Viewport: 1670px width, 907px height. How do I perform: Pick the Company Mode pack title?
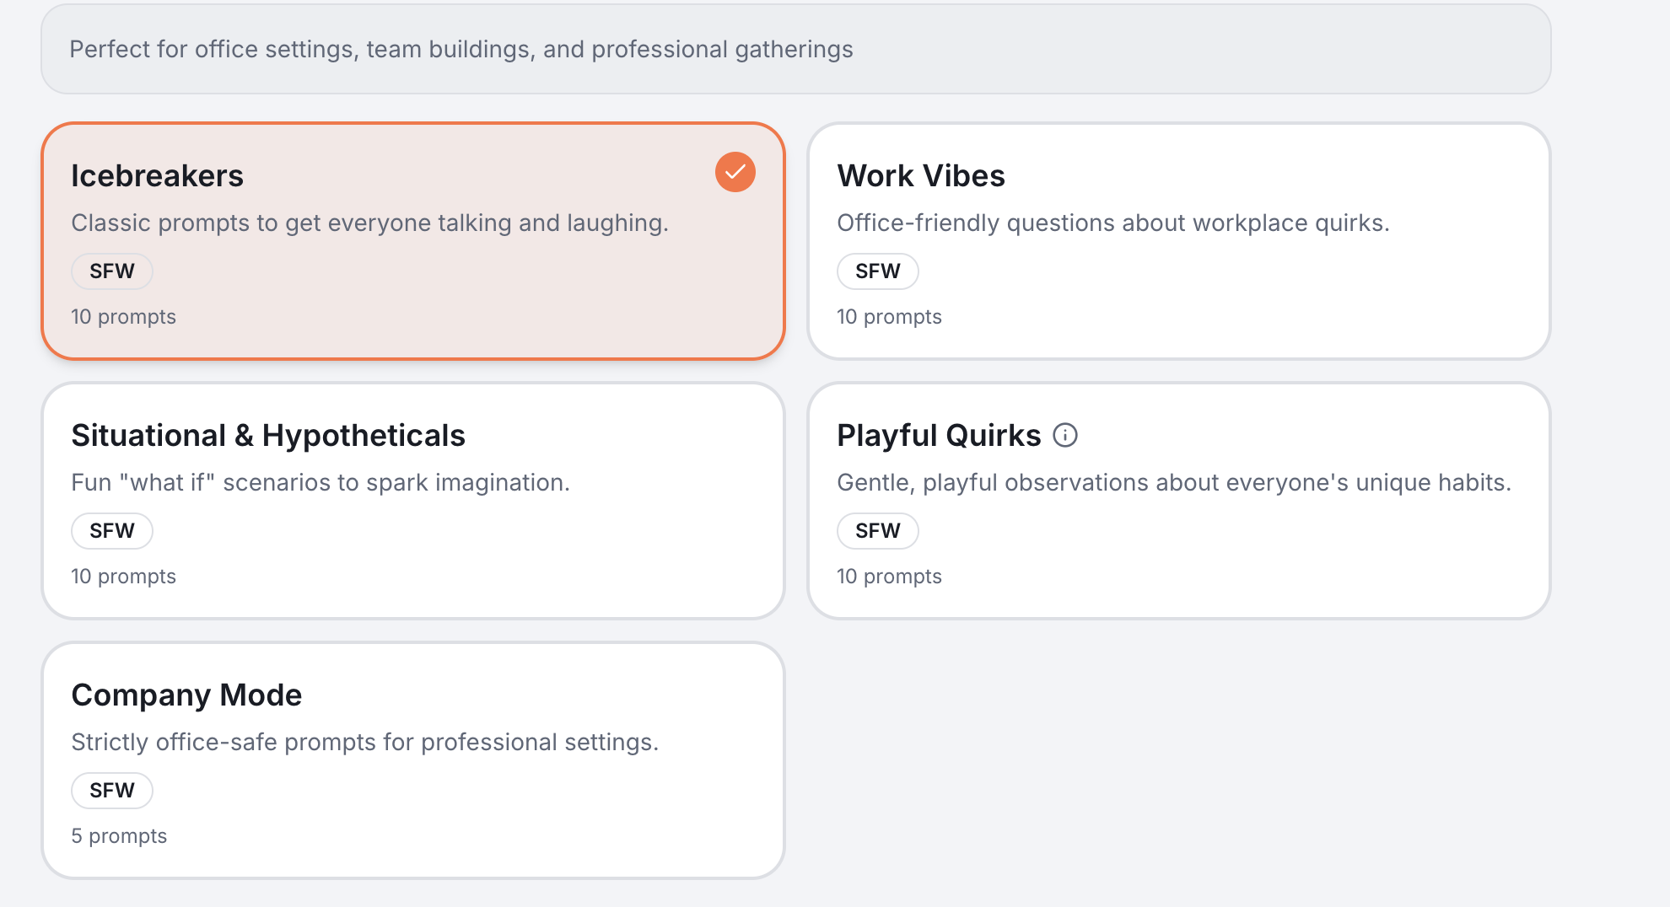point(186,695)
